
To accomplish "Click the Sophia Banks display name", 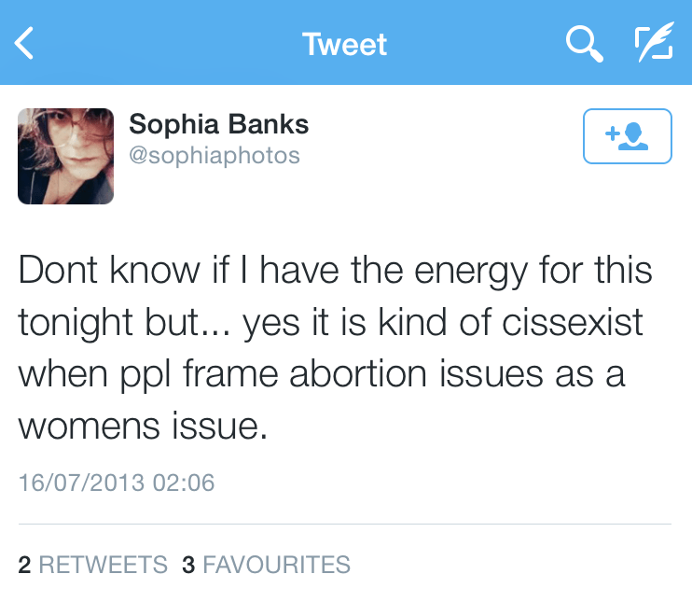I will (218, 123).
